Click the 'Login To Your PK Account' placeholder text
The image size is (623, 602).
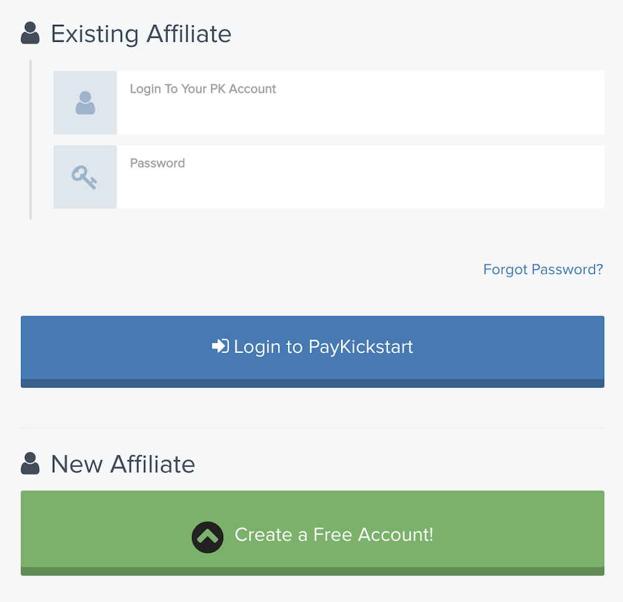[x=202, y=89]
